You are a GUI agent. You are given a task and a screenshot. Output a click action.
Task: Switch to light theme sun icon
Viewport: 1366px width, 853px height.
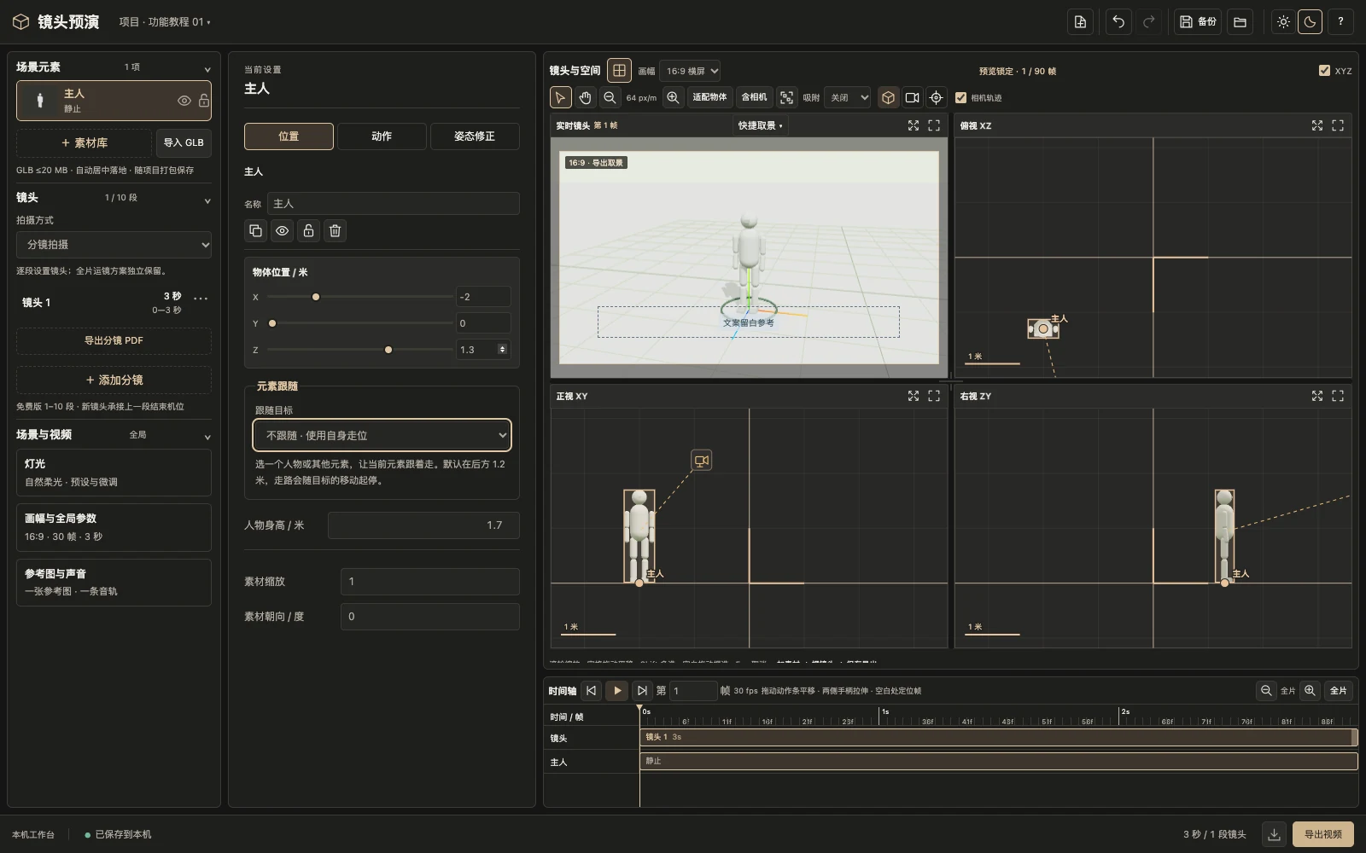point(1283,22)
